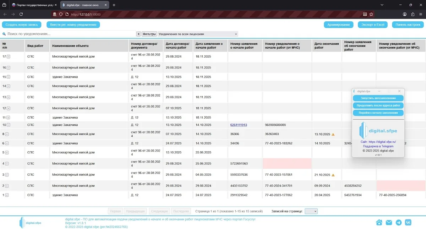Click the warning triangle in row 8
This screenshot has width=426, height=229.
(333, 134)
